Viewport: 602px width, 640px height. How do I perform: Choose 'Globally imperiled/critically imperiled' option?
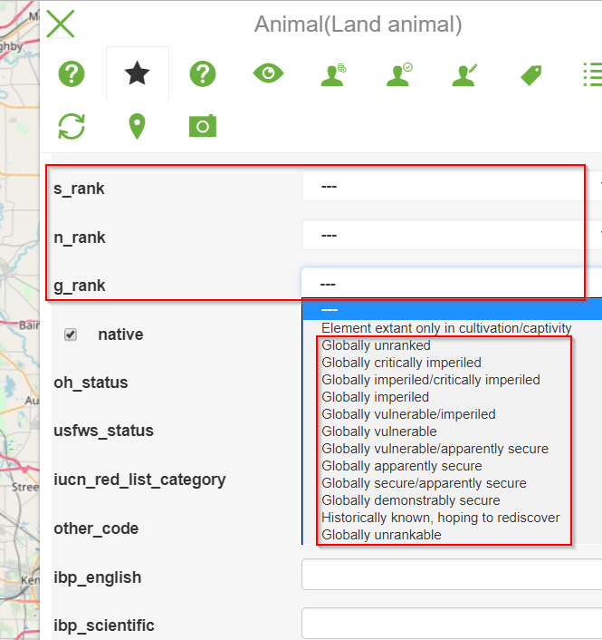431,380
